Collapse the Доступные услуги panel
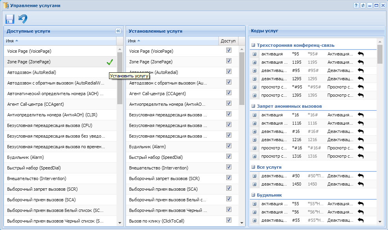388x230 pixels. [x=118, y=31]
